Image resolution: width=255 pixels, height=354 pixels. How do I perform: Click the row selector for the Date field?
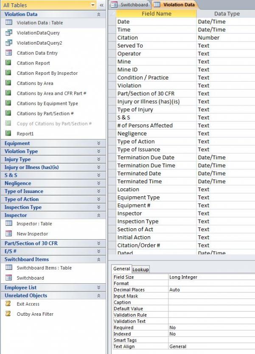coord(112,22)
